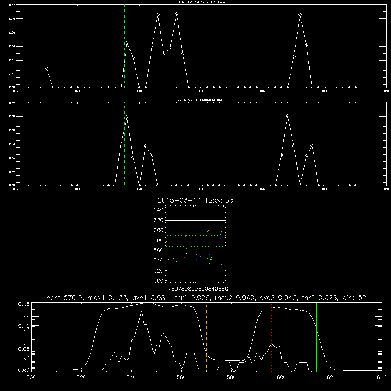Click y-axis label 600 of the scatter plot
Screen dimensions: 391x391
[159, 230]
